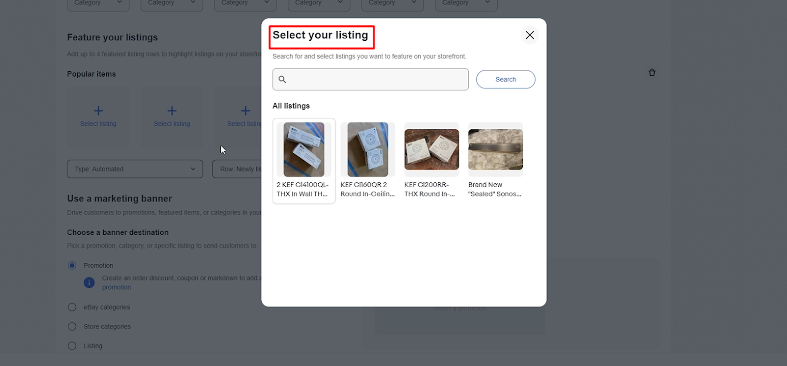This screenshot has height=366, width=787.
Task: Click the plus icon in first Select listing tile
Action: point(98,111)
